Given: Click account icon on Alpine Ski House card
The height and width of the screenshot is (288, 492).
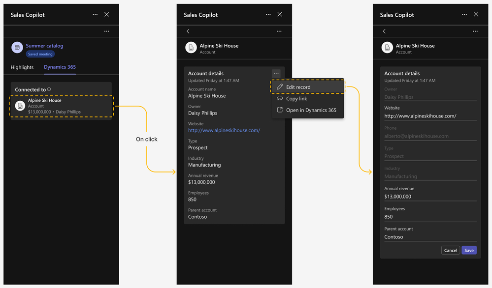Looking at the screenshot, I should pyautogui.click(x=20, y=106).
